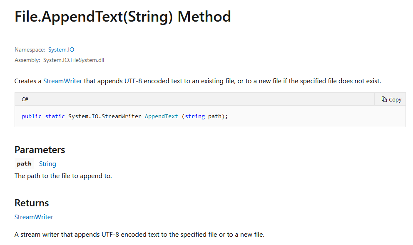This screenshot has width=413, height=245.
Task: Open the String type link under Parameters
Action: [x=47, y=164]
